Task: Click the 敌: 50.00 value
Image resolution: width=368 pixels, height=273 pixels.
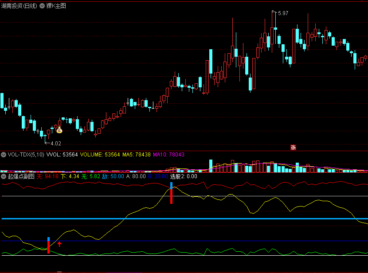Action: [113, 176]
